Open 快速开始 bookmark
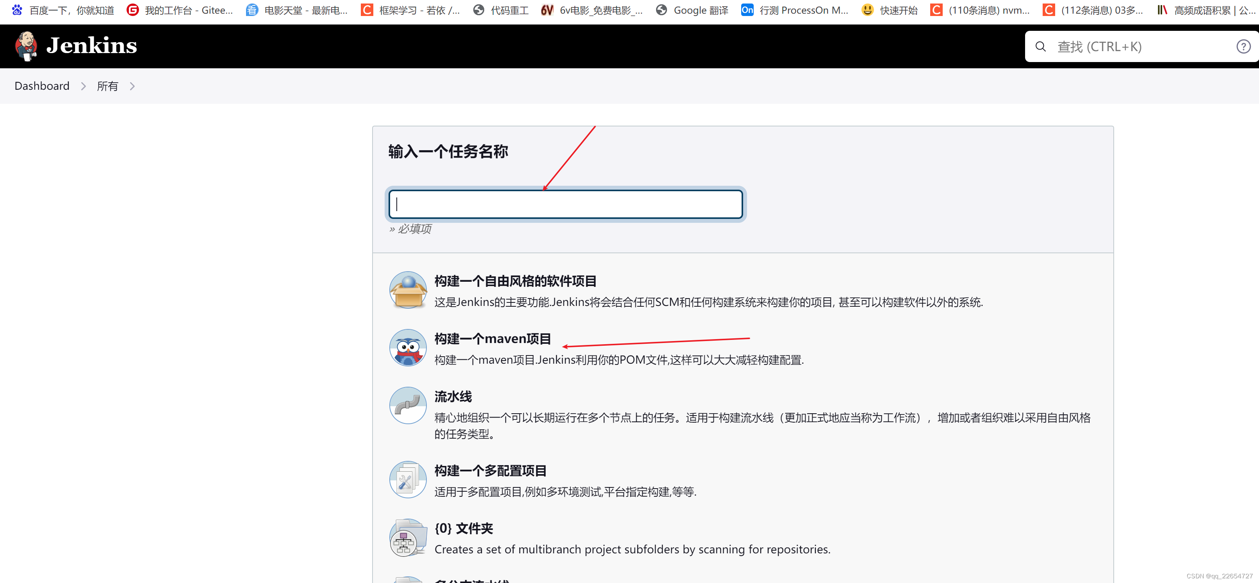Viewport: 1259px width, 583px height. point(890,10)
